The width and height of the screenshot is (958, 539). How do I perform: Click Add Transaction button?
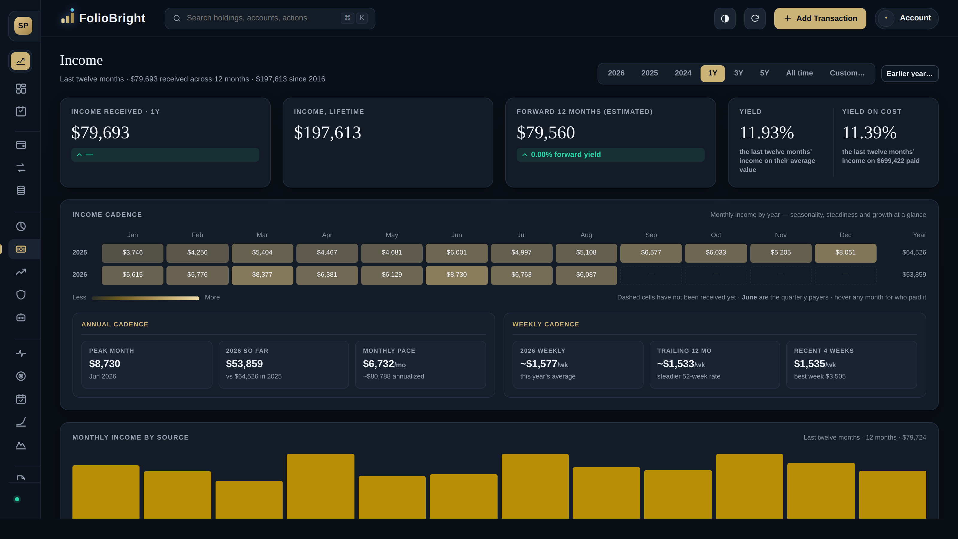click(x=820, y=18)
